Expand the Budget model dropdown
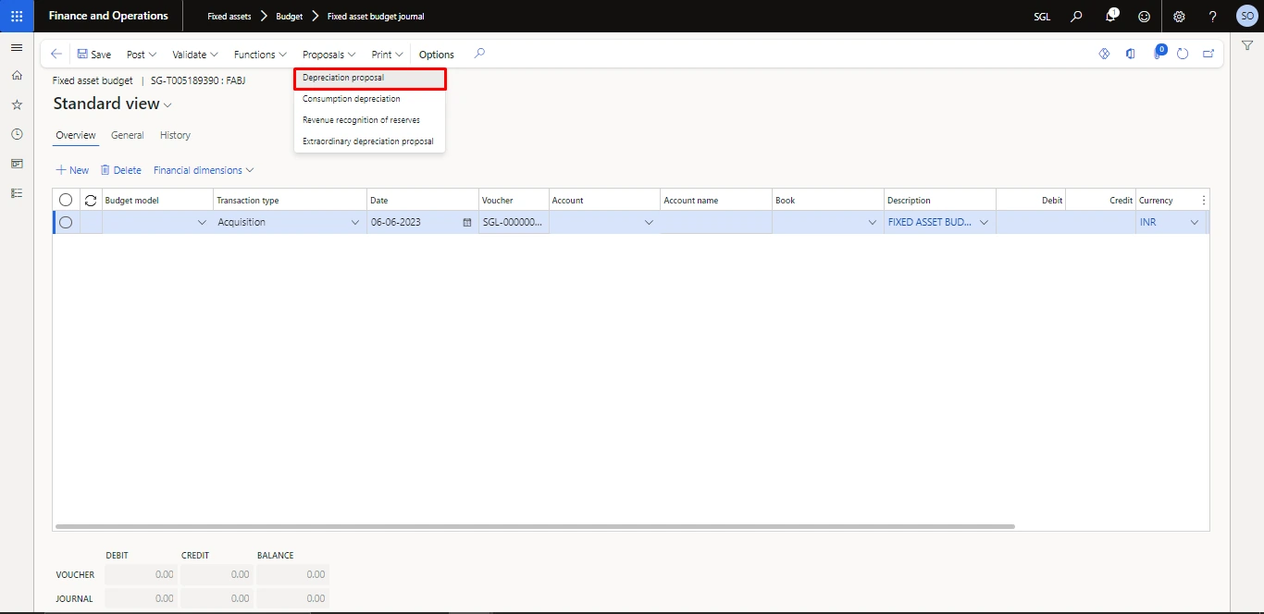Image resolution: width=1264 pixels, height=614 pixels. (x=203, y=222)
